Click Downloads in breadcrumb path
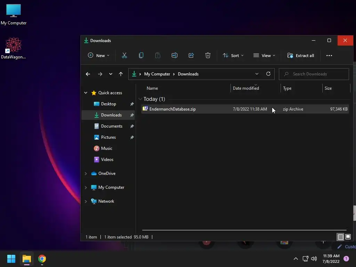 [188, 74]
